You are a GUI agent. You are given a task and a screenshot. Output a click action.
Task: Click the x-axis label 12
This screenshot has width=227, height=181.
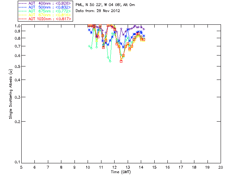point(114,167)
